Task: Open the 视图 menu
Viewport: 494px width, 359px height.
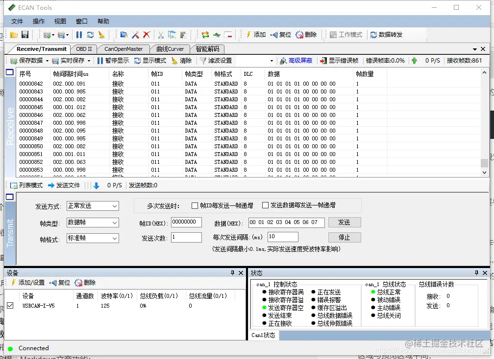Action: pos(60,22)
